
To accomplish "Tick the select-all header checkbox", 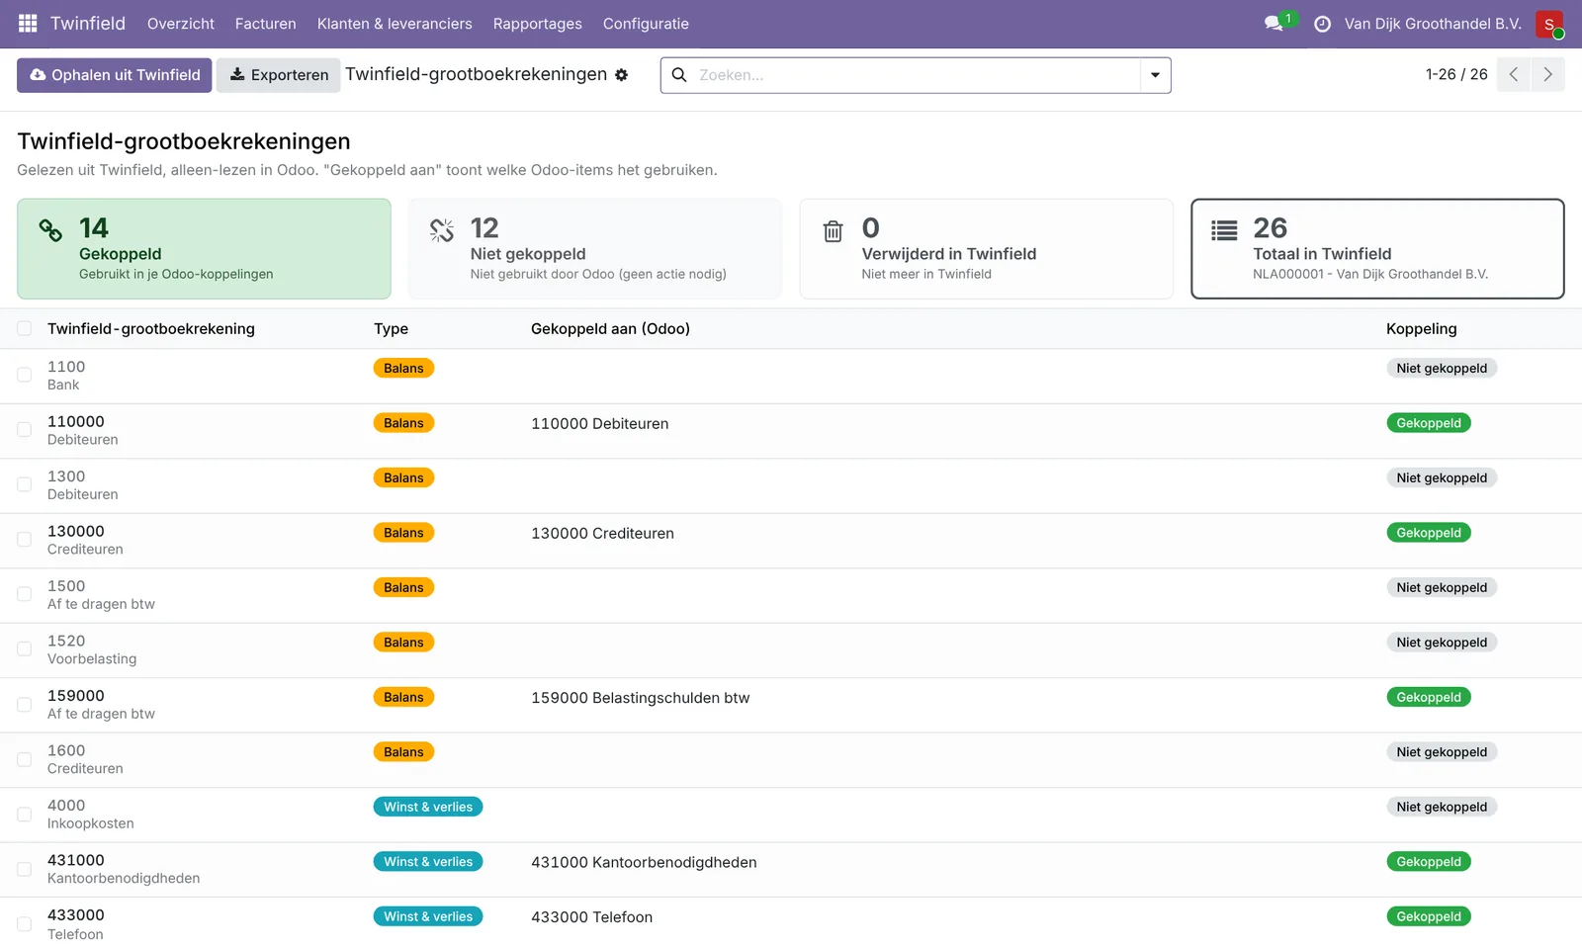I will pyautogui.click(x=25, y=328).
